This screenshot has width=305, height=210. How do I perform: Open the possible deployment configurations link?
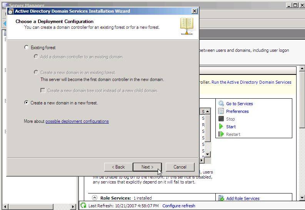pyautogui.click(x=77, y=121)
